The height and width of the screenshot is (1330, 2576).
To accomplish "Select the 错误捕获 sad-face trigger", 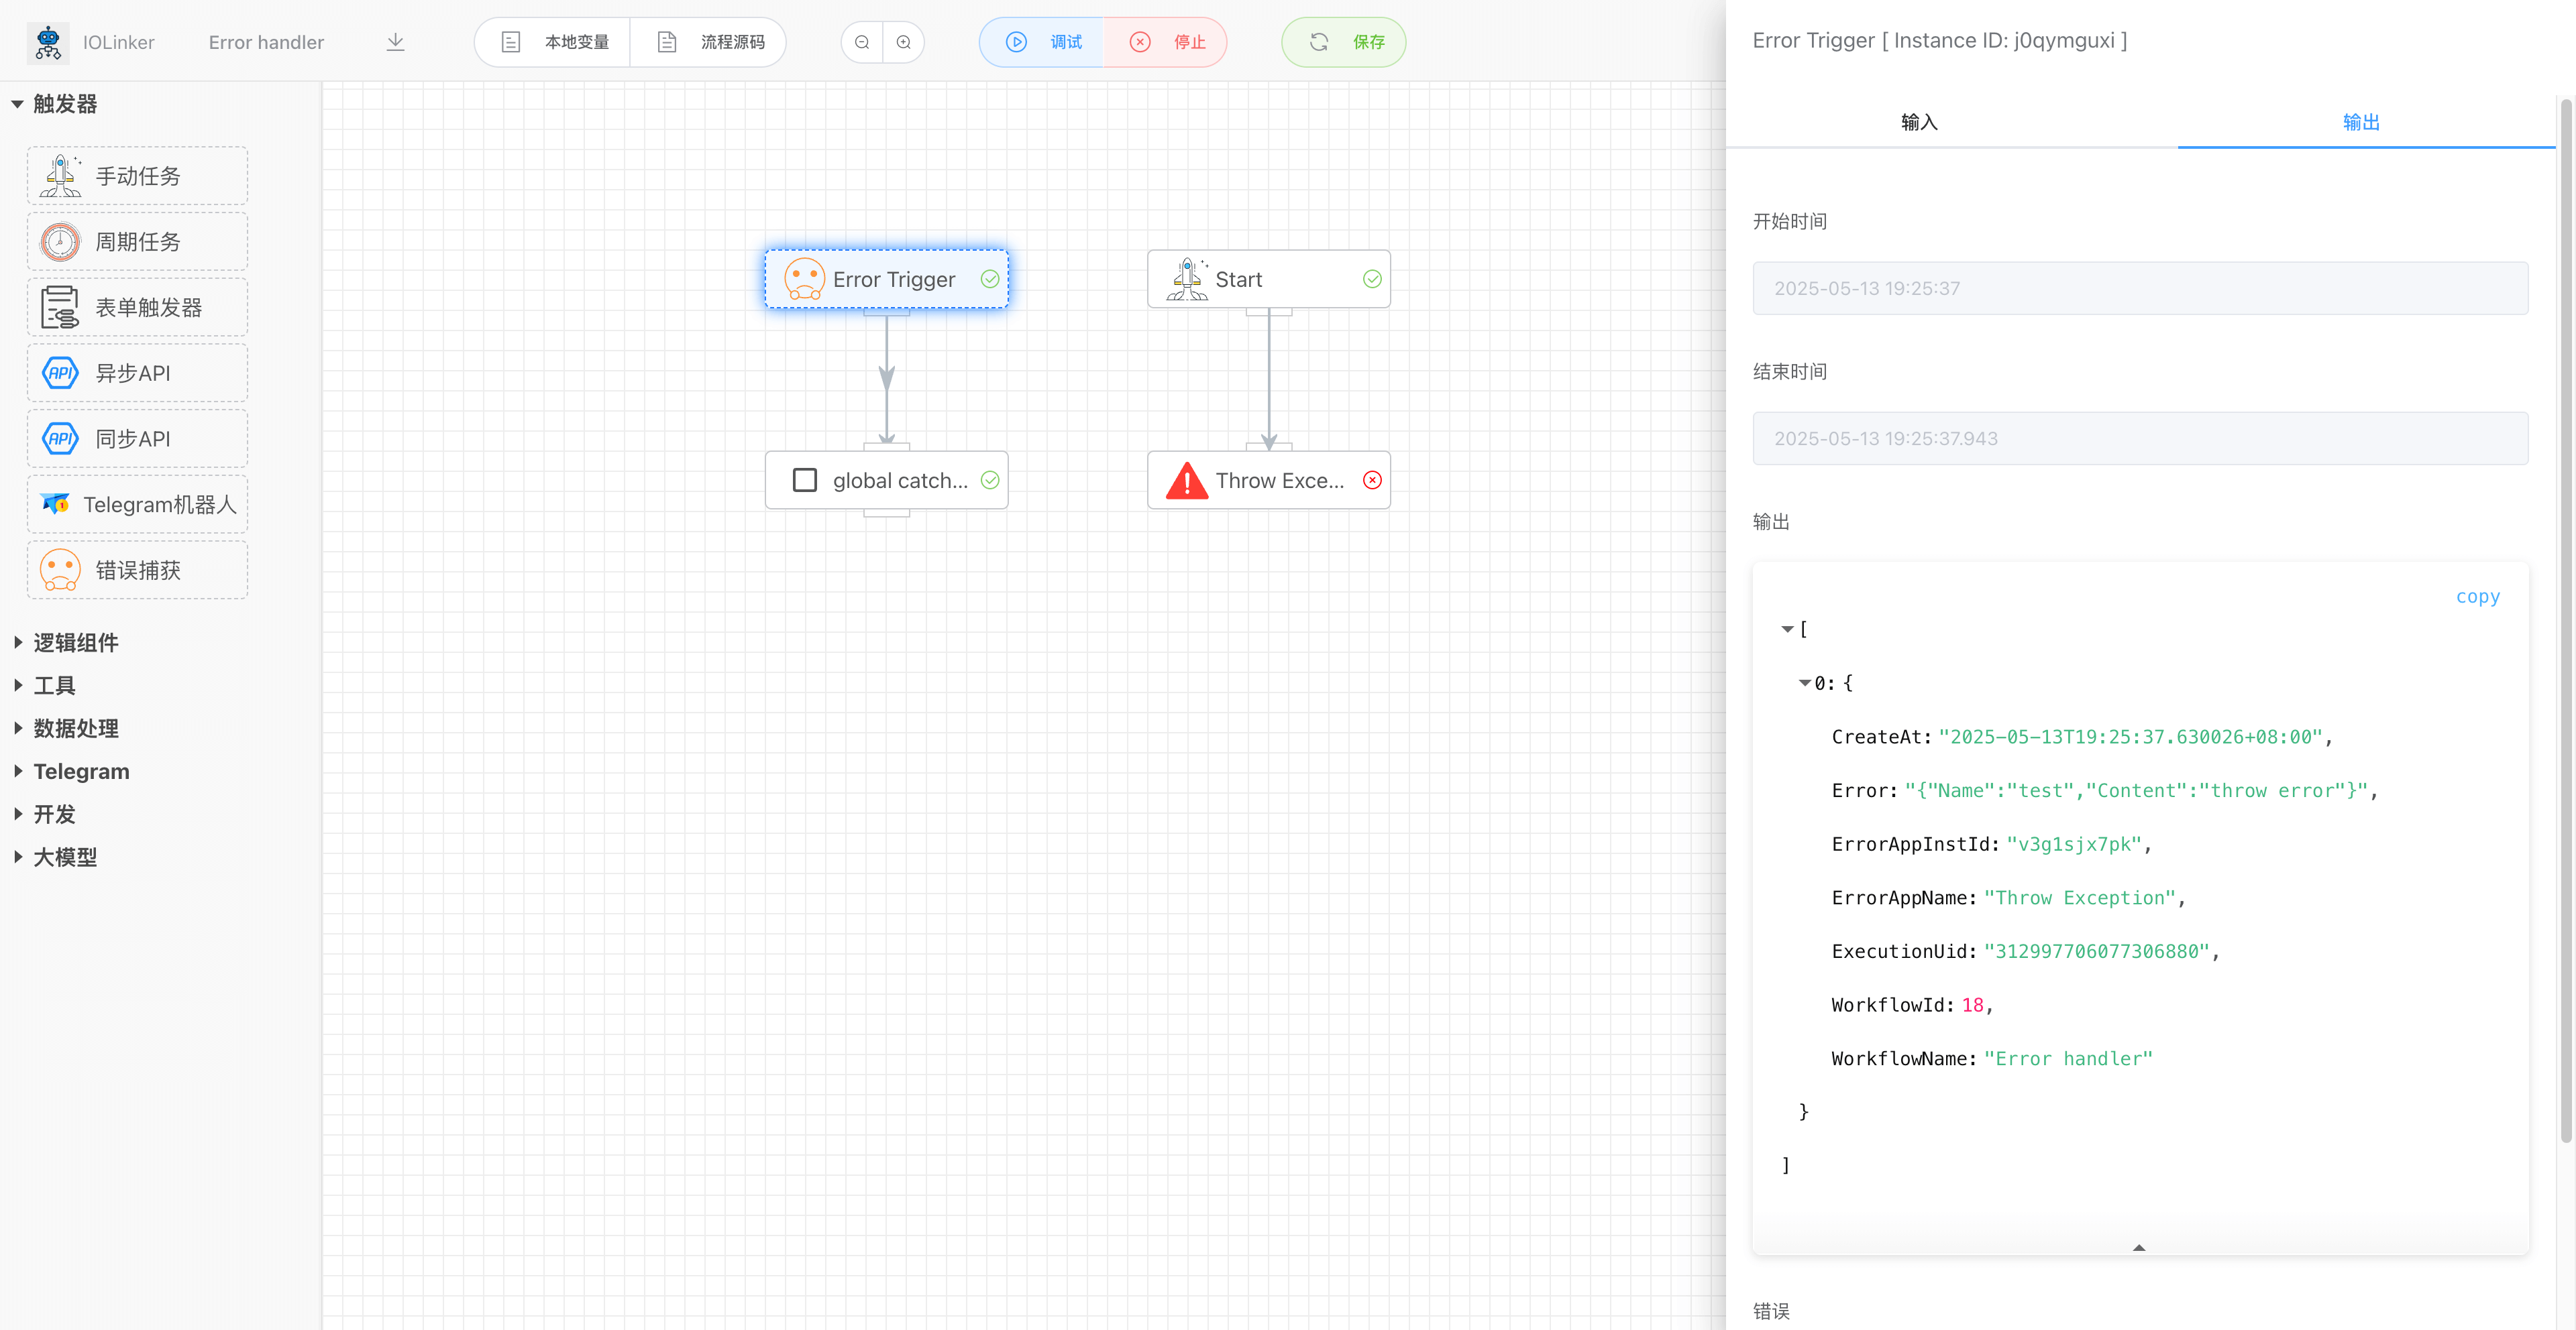I will (x=137, y=570).
